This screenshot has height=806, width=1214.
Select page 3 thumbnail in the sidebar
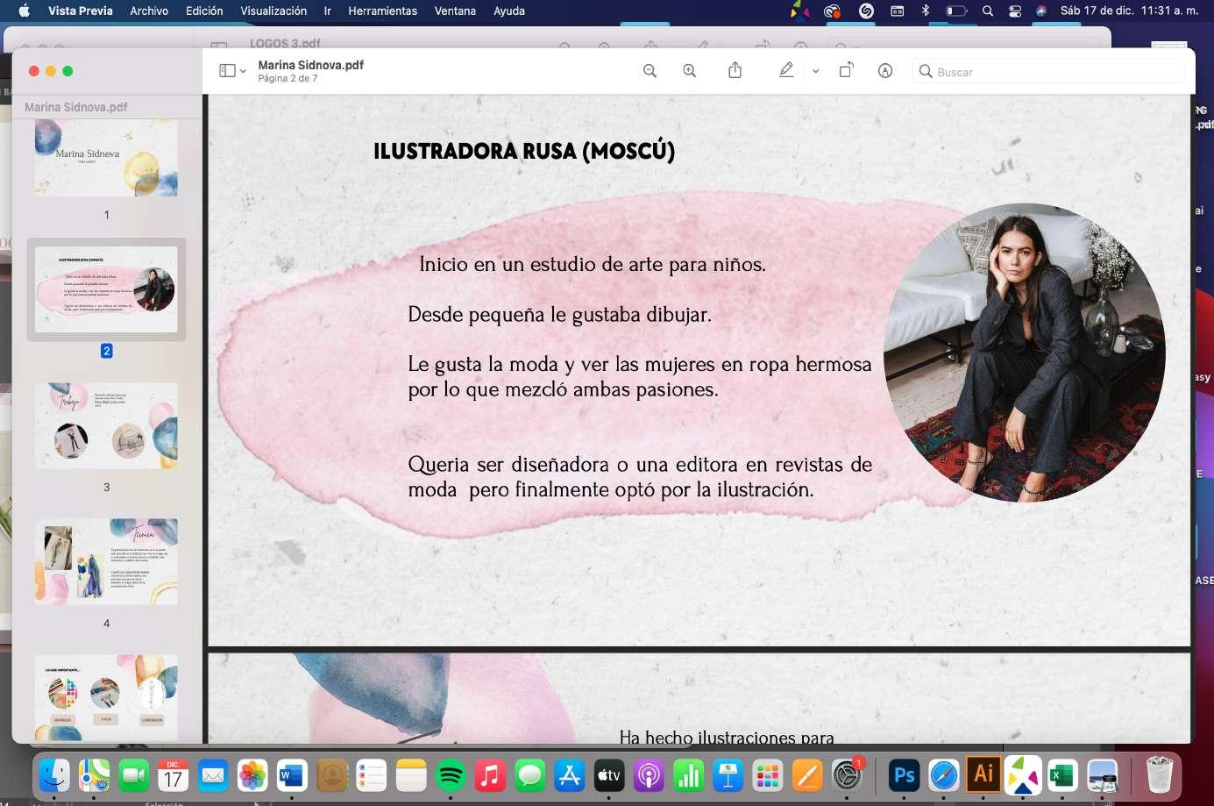click(x=106, y=425)
